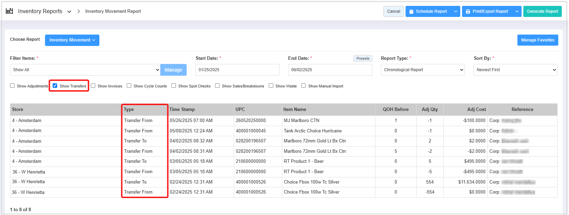The height and width of the screenshot is (215, 569).
Task: Uncheck the Show Transfers checkbox
Action: [x=55, y=86]
